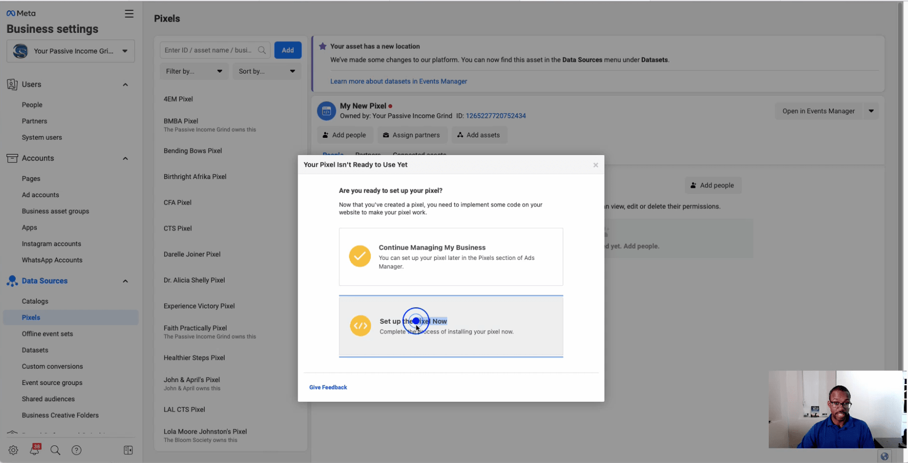Click Add people under My New Pixel

(x=345, y=135)
